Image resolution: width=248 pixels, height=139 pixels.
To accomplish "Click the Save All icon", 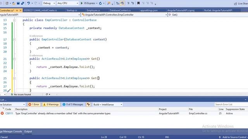I will pos(22,3).
